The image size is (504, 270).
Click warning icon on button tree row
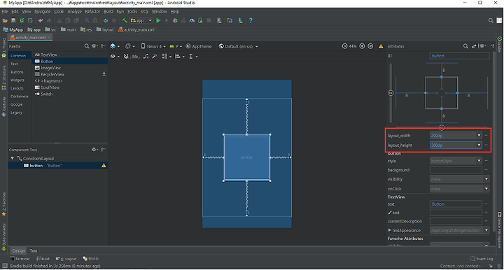point(104,166)
